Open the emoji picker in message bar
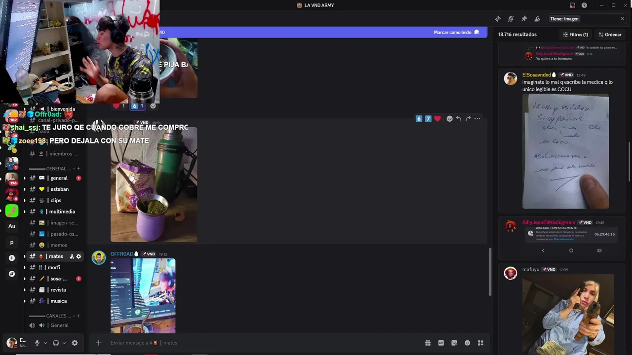The image size is (632, 355). [x=467, y=343]
